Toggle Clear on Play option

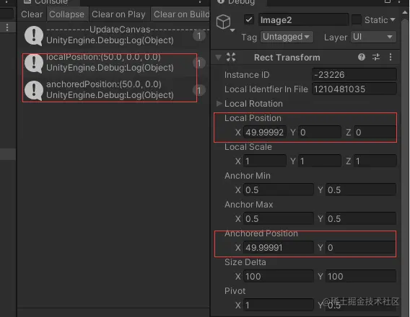[x=118, y=14]
